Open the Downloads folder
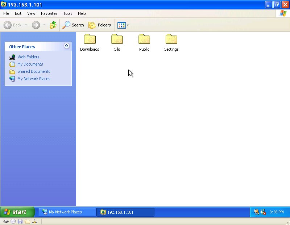 (90, 39)
